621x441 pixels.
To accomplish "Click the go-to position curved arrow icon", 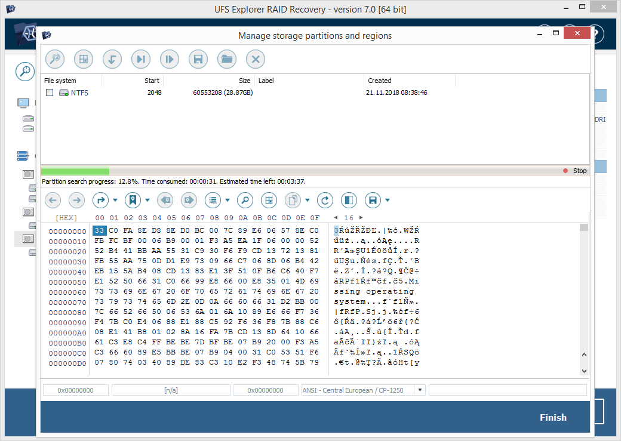I will (x=100, y=201).
